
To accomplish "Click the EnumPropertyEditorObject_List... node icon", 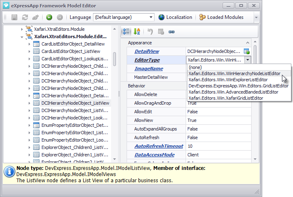I will pyautogui.click(x=36, y=133).
